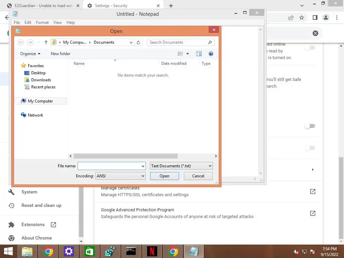Viewport: 344px width, 258px height.
Task: Open System in Chrome settings sidebar
Action: coord(29,192)
